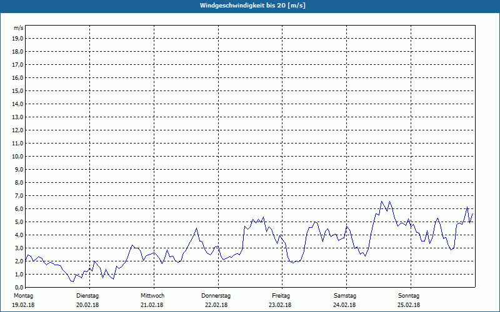This screenshot has width=500, height=312.
Task: Click the date '21.02.18'
Action: (x=152, y=305)
